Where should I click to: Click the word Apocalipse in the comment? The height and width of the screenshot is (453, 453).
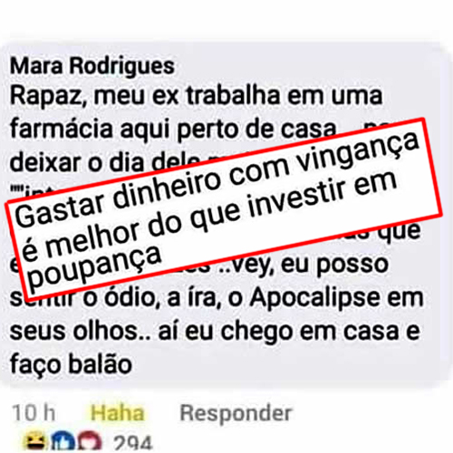(316, 297)
